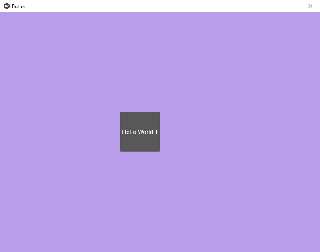320x252 pixels.
Task: Close the Button window
Action: (310, 6)
